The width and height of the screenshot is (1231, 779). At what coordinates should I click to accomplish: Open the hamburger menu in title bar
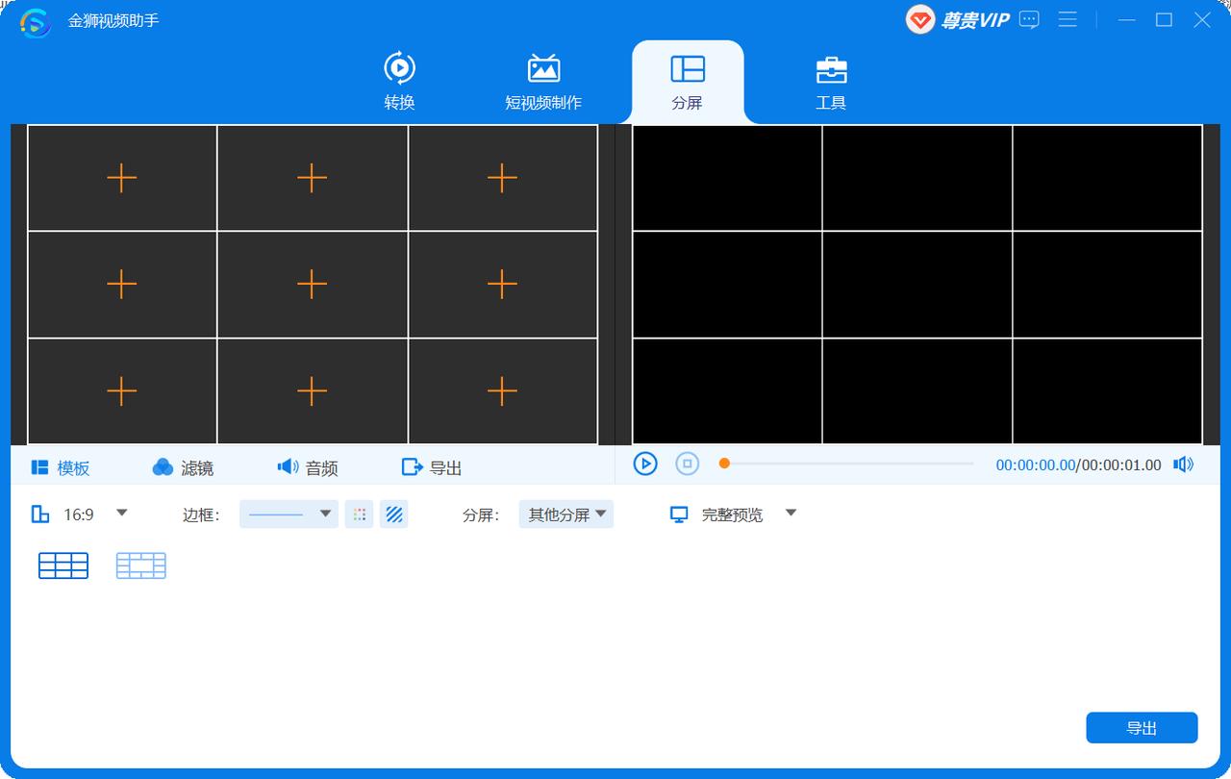coord(1068,19)
